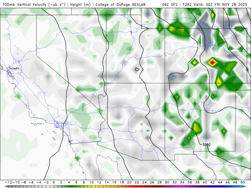Click the legend value '22'
This screenshot has width=251, height=188.
click(137, 182)
